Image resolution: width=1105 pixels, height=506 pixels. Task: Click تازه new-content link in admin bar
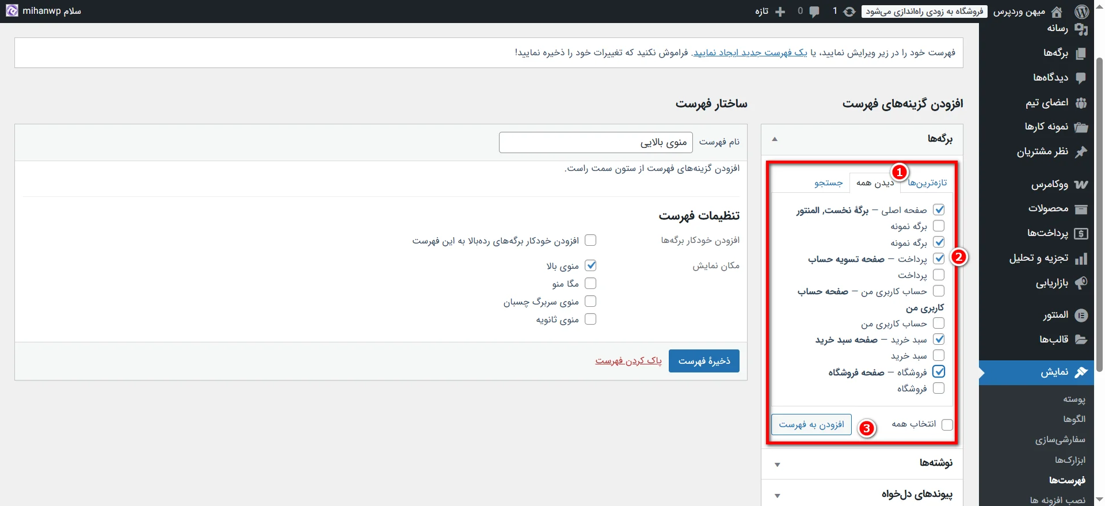[762, 12]
